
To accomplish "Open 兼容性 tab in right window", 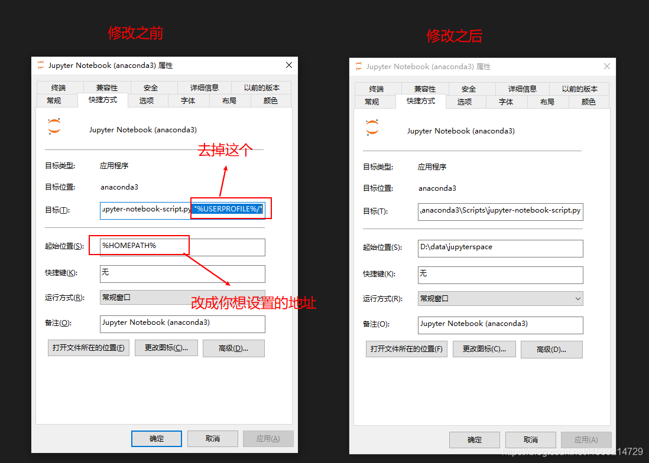I will pos(424,89).
